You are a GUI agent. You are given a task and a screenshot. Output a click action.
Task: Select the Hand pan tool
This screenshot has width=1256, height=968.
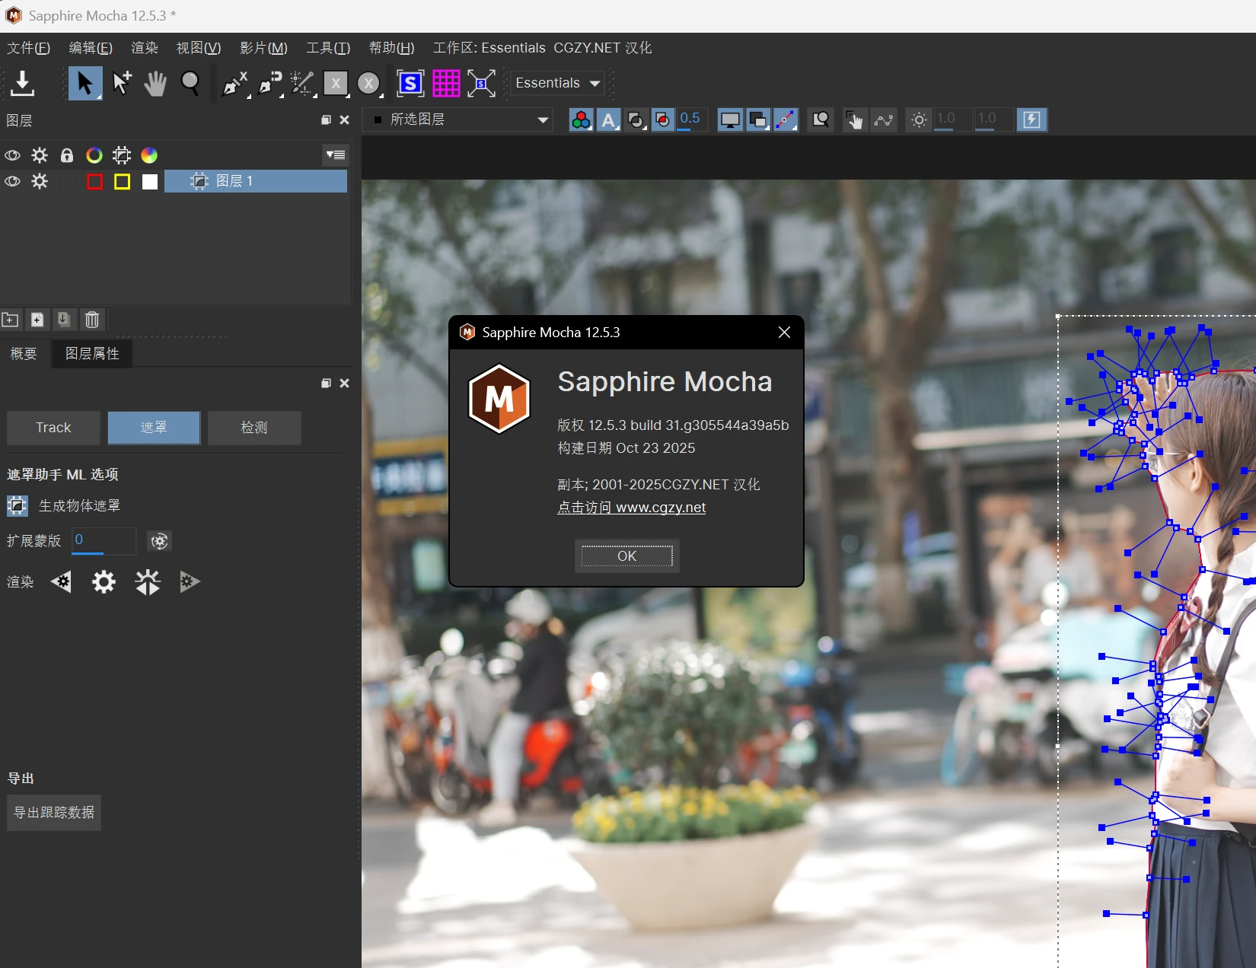tap(155, 83)
